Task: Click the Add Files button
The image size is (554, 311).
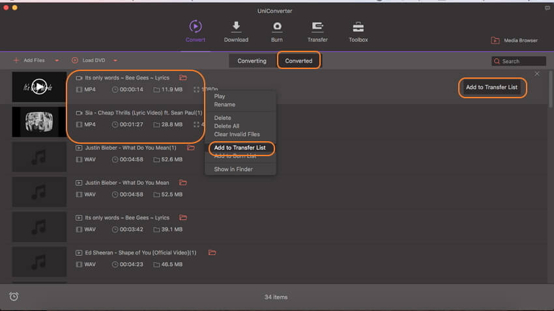Action: pyautogui.click(x=29, y=61)
